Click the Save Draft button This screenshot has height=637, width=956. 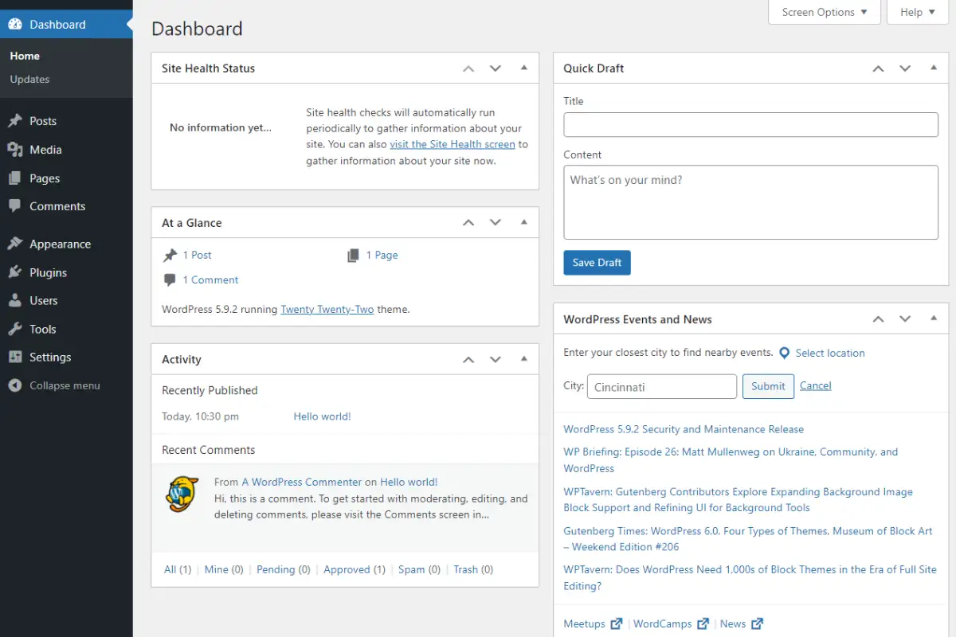[x=597, y=262]
